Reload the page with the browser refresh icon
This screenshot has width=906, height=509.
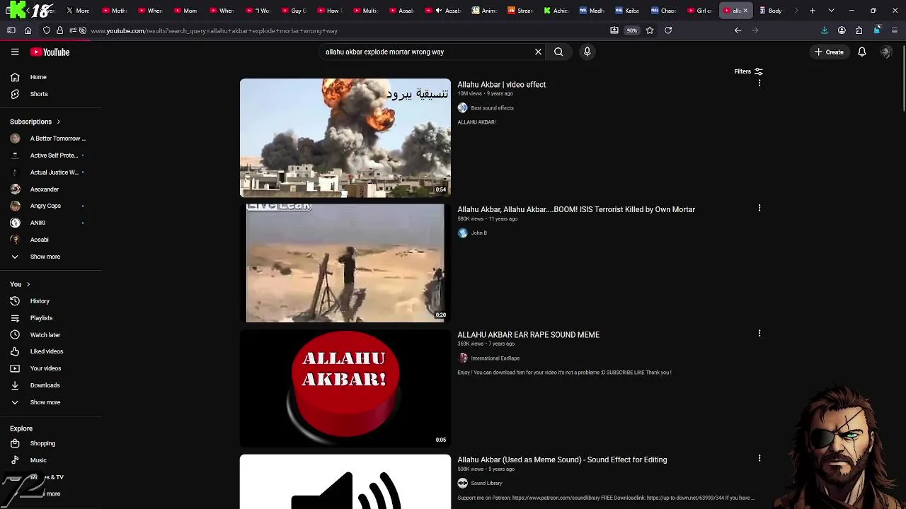[x=667, y=30]
